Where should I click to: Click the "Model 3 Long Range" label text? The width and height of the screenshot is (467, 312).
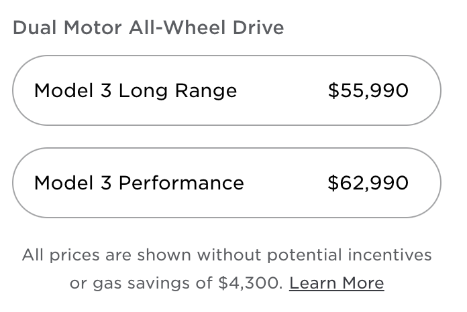136,90
